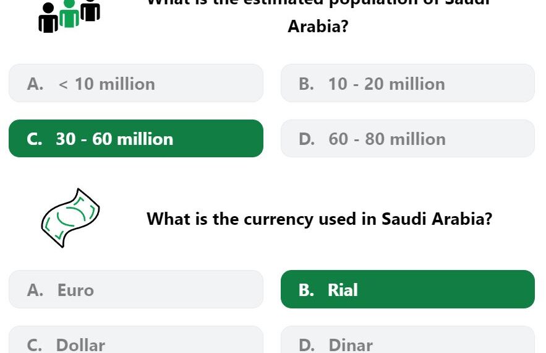Select answer A. < 10 million
The image size is (546, 353).
tap(136, 84)
